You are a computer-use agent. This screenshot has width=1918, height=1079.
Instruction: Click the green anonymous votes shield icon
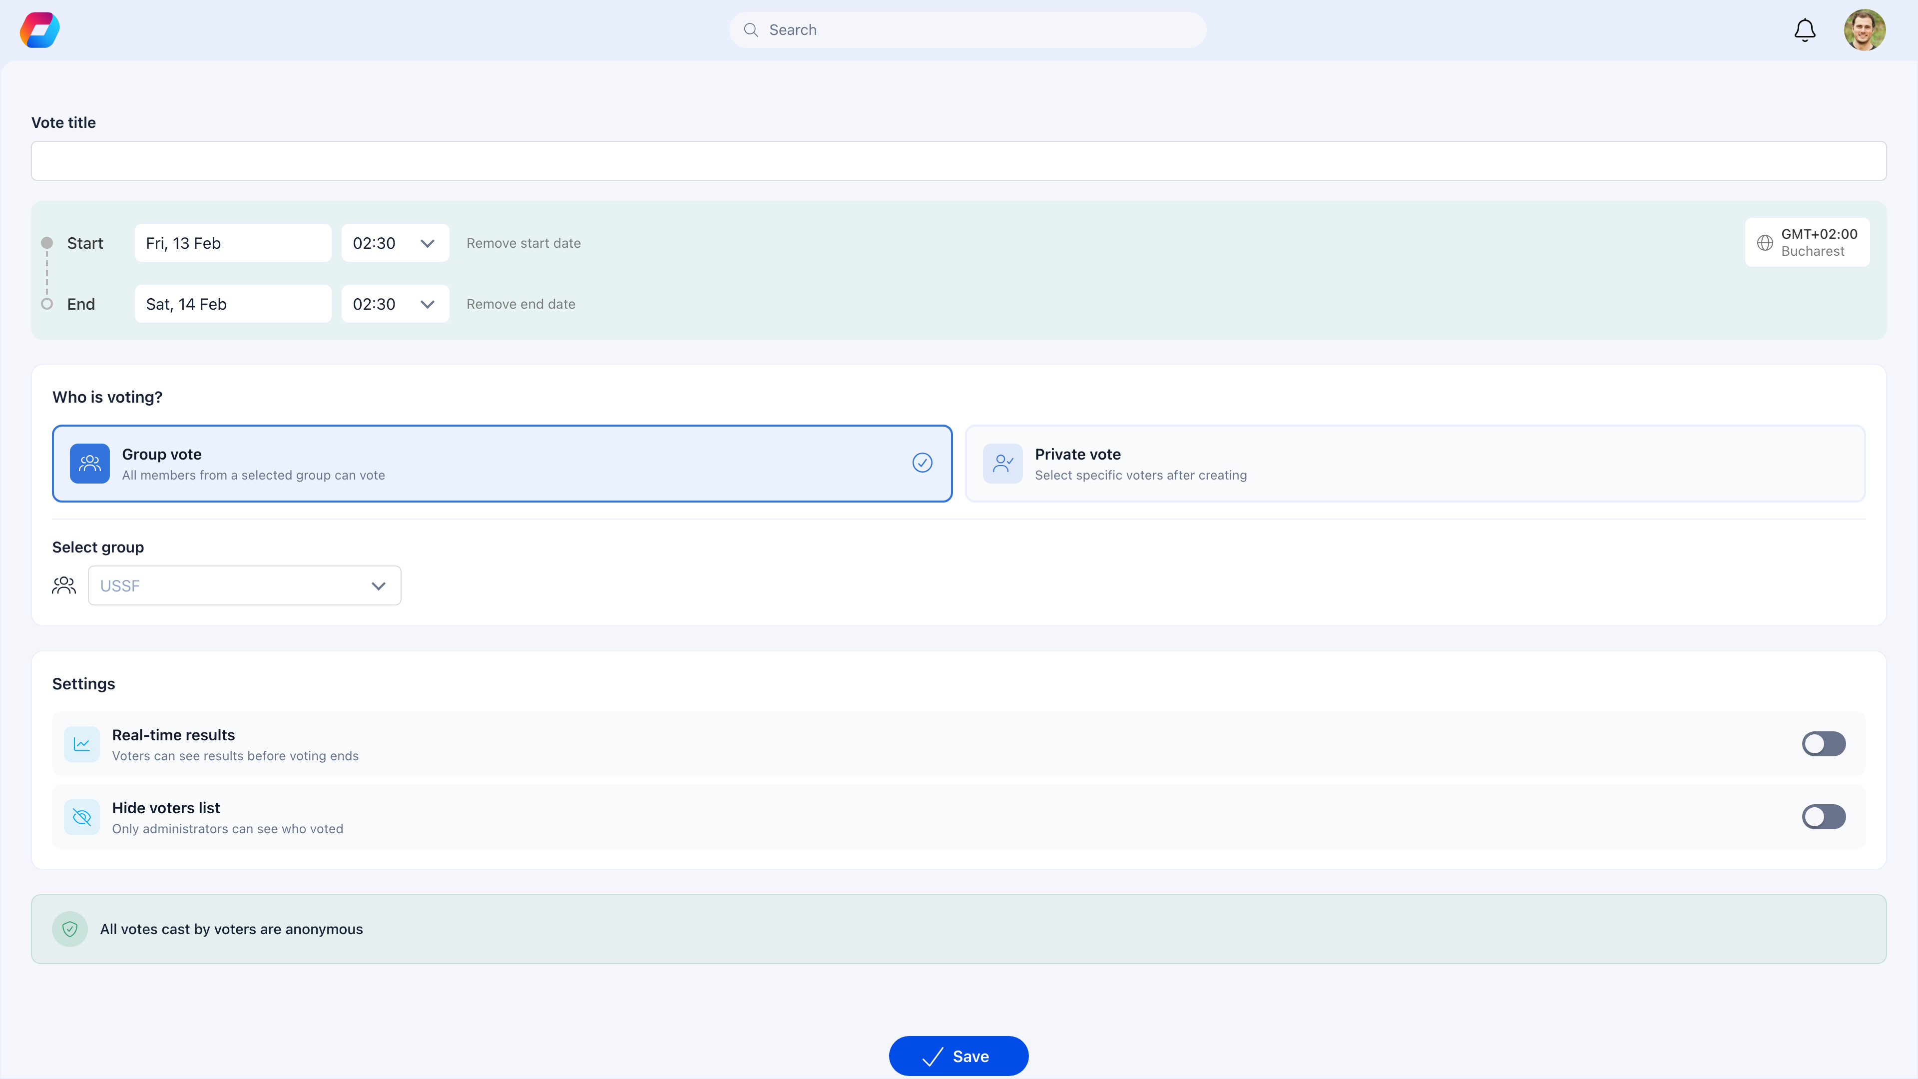[x=70, y=929]
